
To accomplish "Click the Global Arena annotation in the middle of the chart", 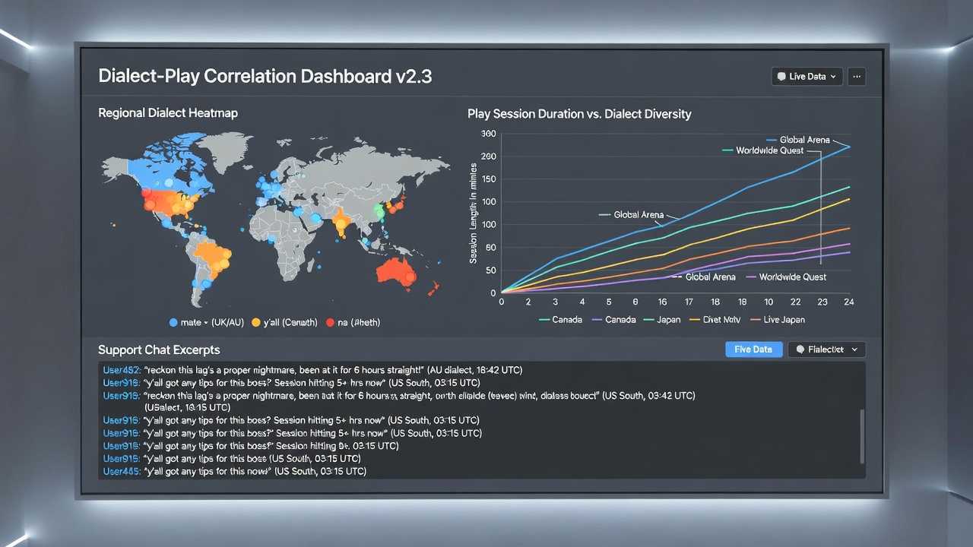I will point(639,215).
